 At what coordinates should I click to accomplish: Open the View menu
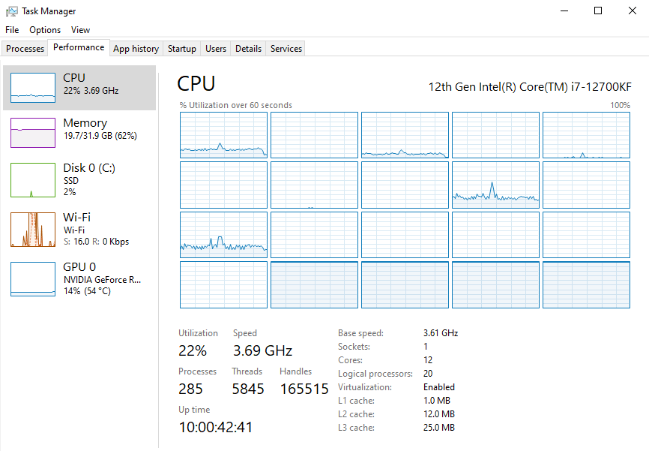(80, 30)
